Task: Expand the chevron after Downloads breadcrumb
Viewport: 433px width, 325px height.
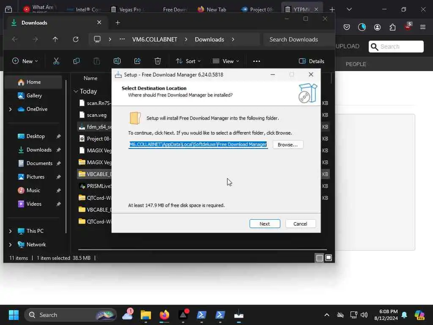Action: click(x=233, y=39)
